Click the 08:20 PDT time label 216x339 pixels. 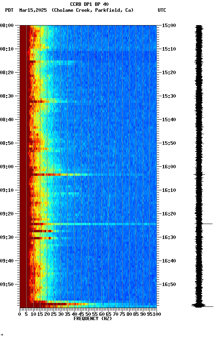(x=7, y=73)
